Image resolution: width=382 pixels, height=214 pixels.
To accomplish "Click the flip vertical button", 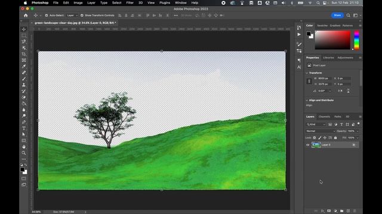I will click(349, 91).
